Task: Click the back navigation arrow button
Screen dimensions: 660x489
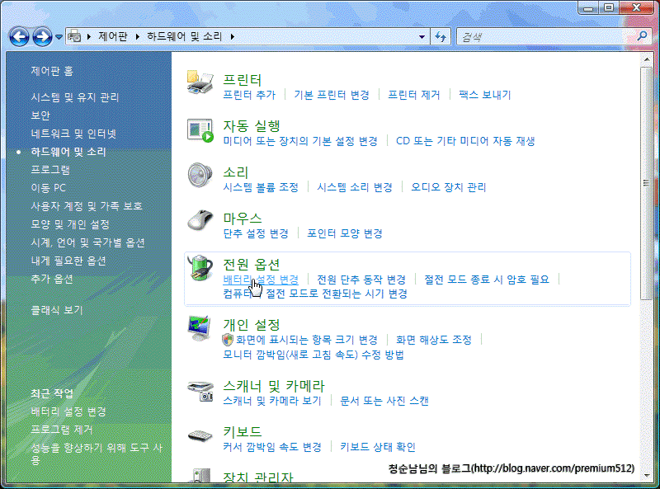Action: (x=19, y=36)
